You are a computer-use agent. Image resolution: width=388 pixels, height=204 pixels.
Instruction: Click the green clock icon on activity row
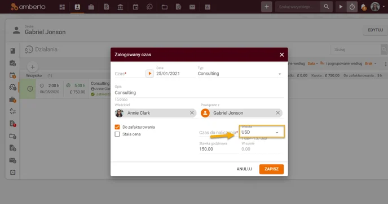point(30,89)
